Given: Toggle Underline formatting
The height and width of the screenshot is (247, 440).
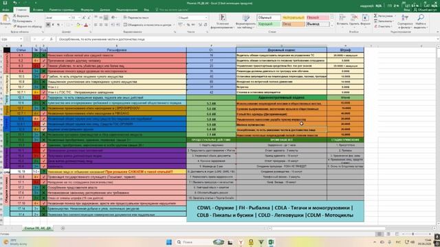Looking at the screenshot, I should (x=58, y=25).
